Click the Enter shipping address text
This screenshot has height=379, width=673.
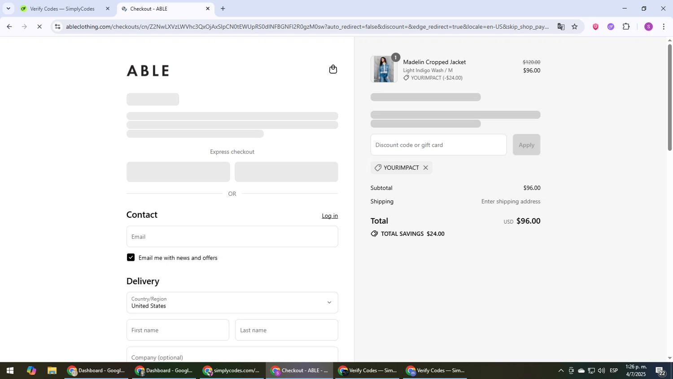coord(511,201)
